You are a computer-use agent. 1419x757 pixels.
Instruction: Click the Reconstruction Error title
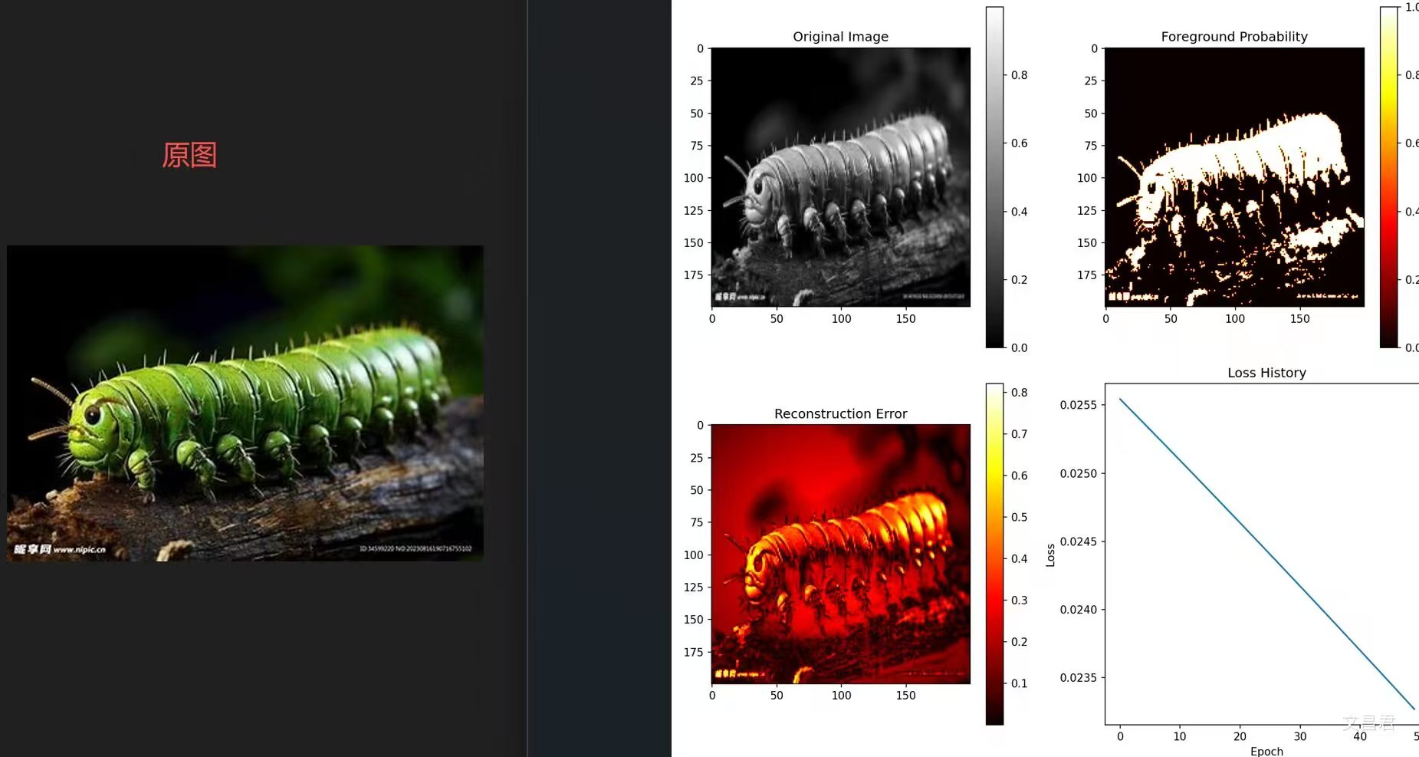[840, 413]
